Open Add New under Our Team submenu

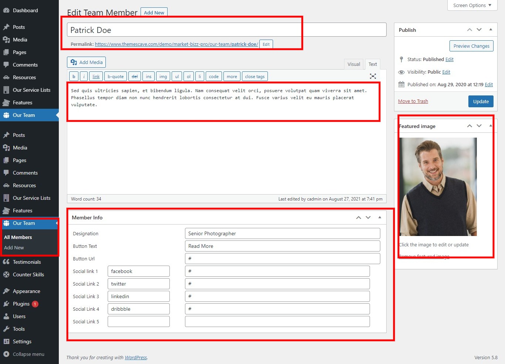[14, 247]
